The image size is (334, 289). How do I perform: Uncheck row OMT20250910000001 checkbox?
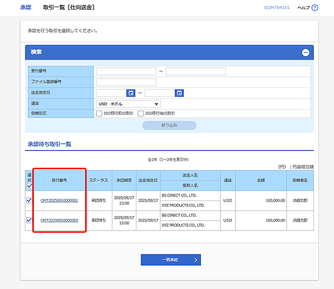tap(29, 200)
